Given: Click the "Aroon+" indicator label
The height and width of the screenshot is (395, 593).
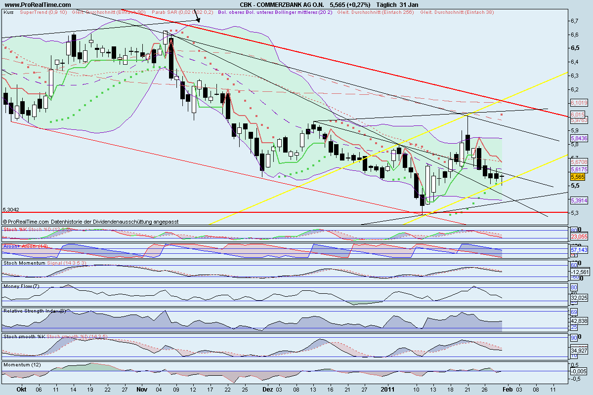Looking at the screenshot, I should [12, 246].
